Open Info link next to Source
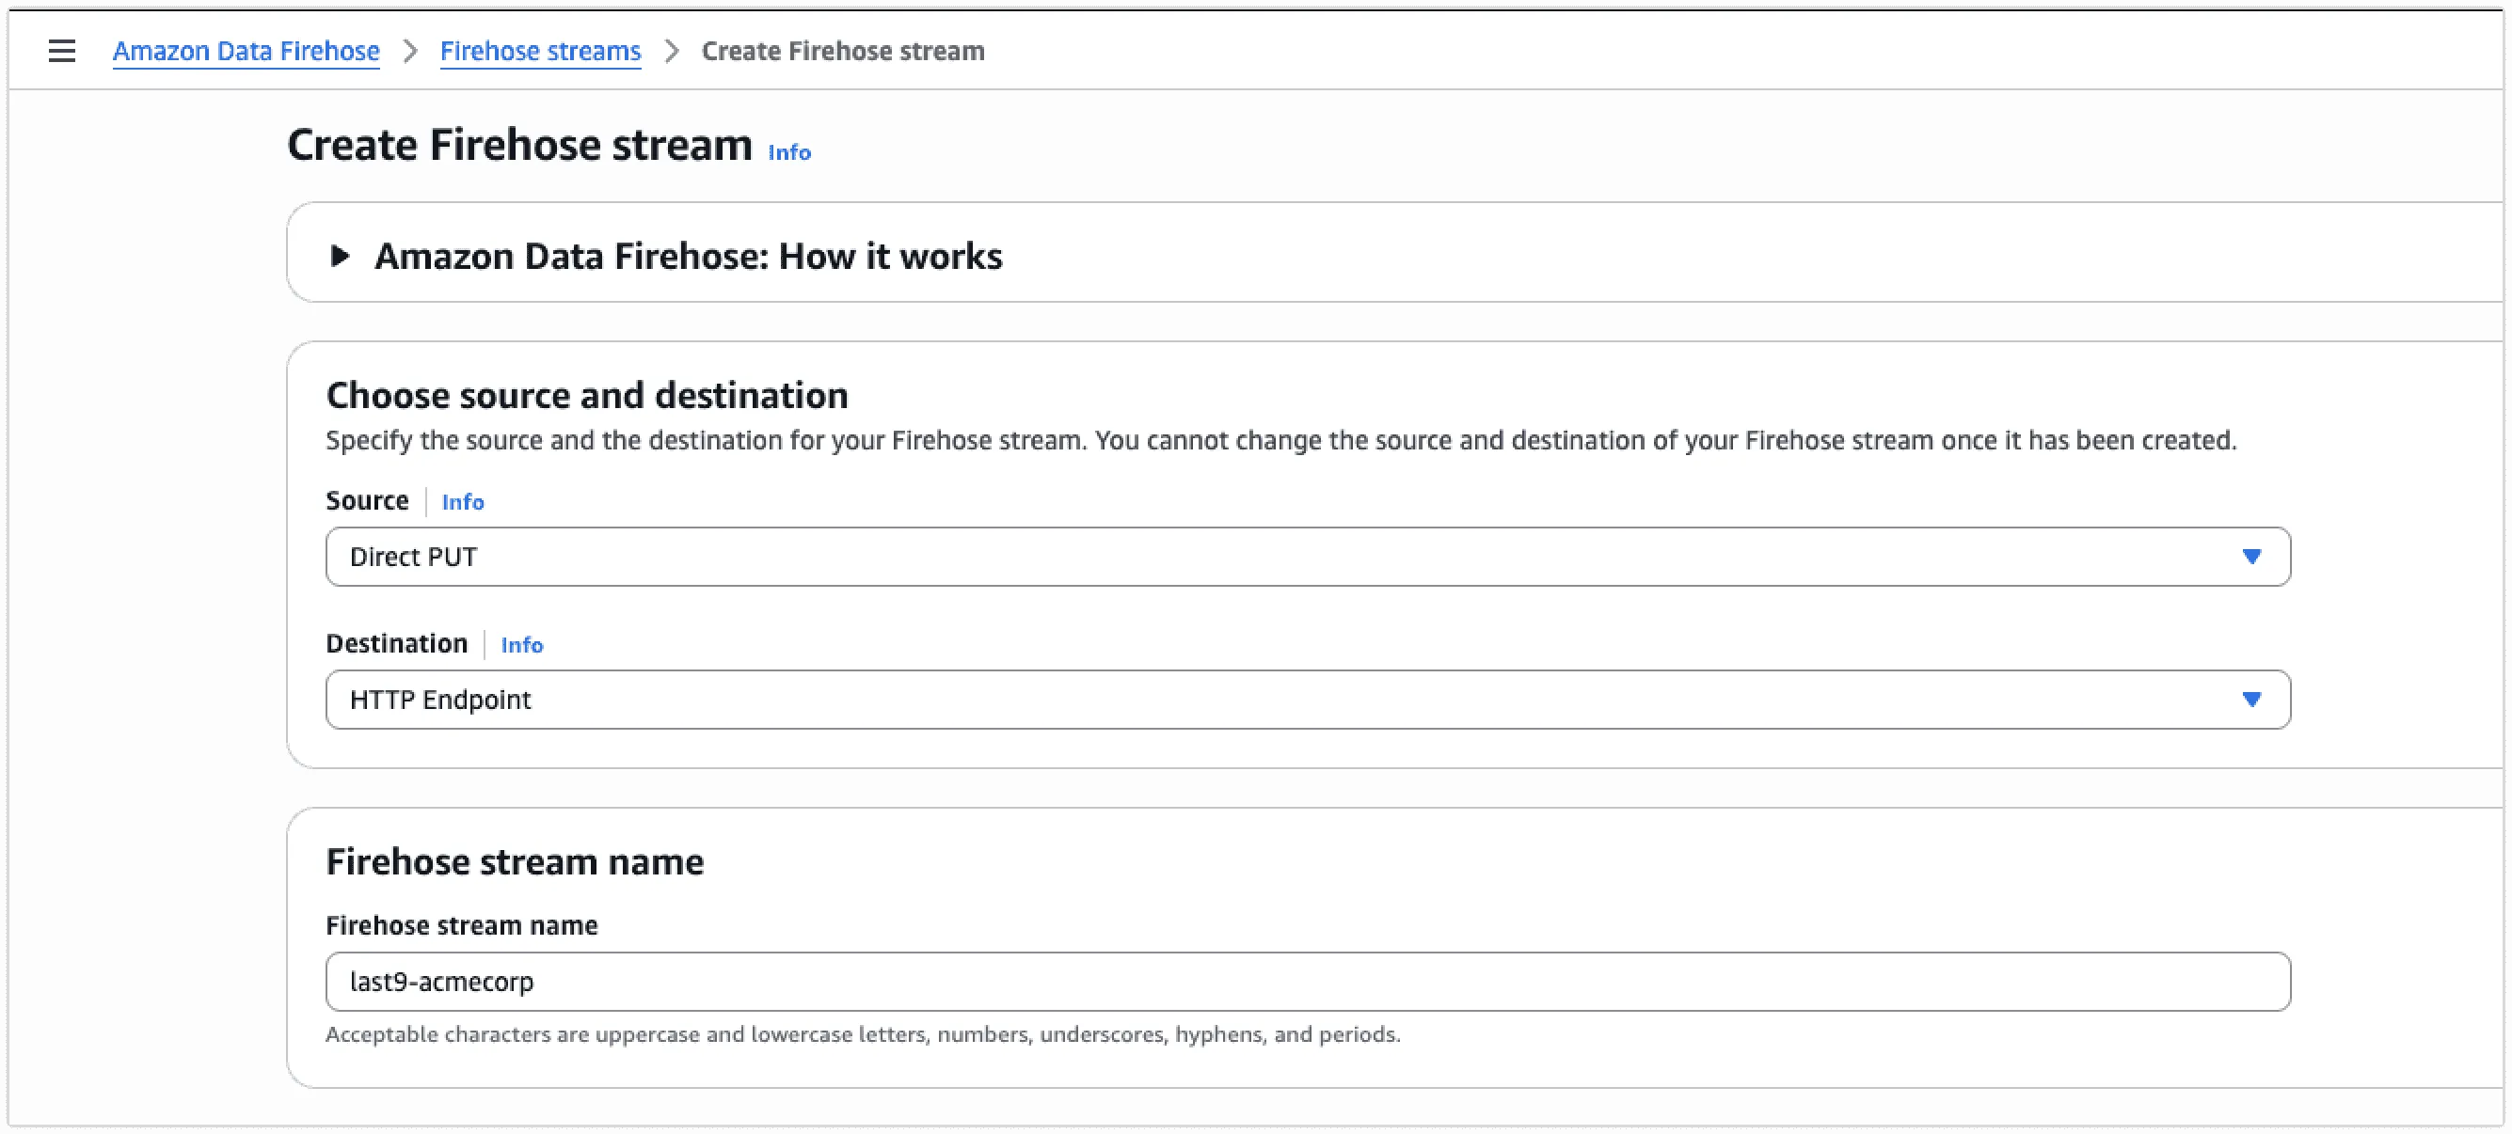The height and width of the screenshot is (1134, 2512). pos(462,502)
